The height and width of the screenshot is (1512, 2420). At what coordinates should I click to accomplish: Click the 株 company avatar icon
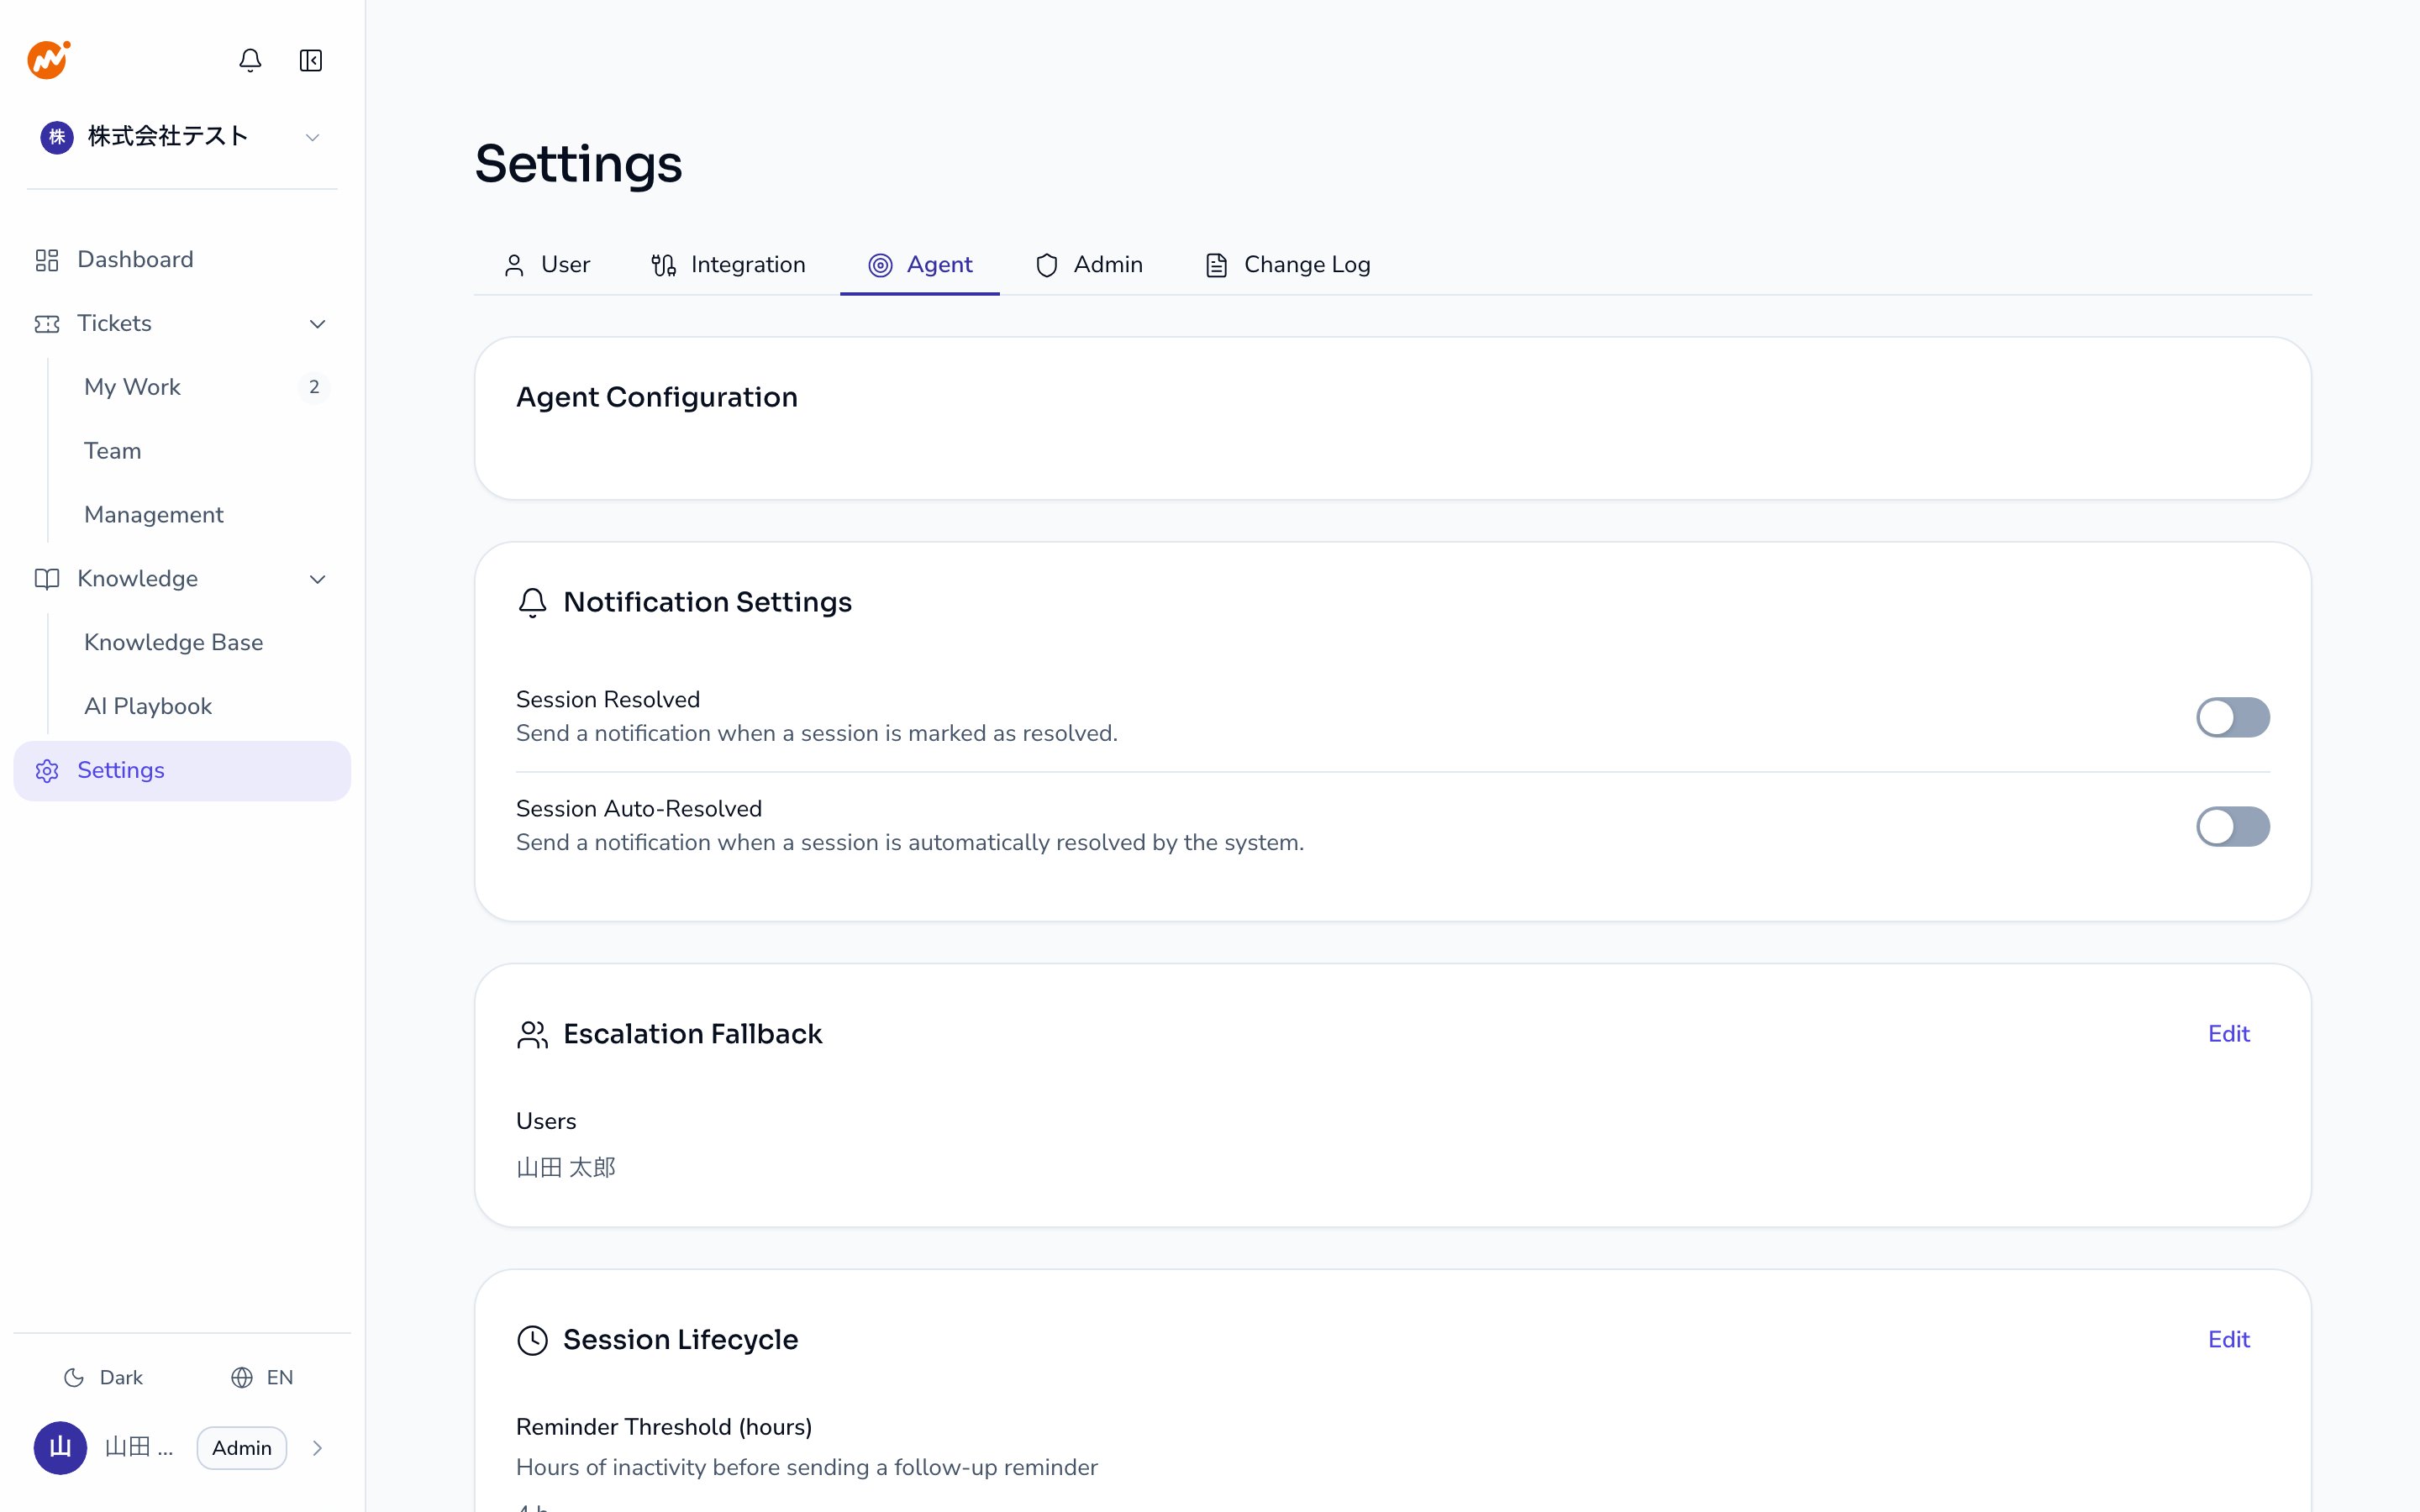point(57,137)
